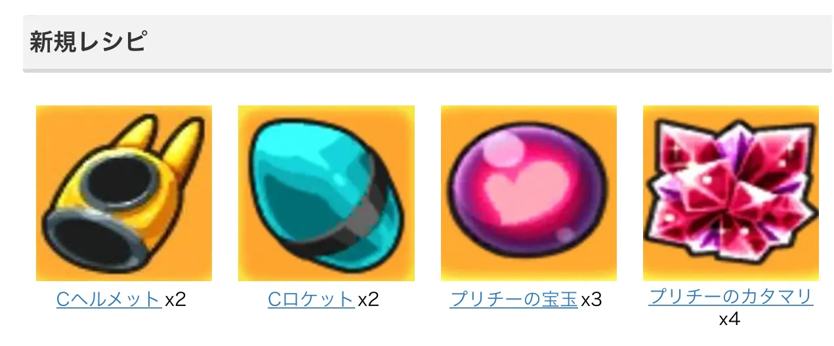
Task: Open the Cヘルメット link
Action: tap(109, 299)
